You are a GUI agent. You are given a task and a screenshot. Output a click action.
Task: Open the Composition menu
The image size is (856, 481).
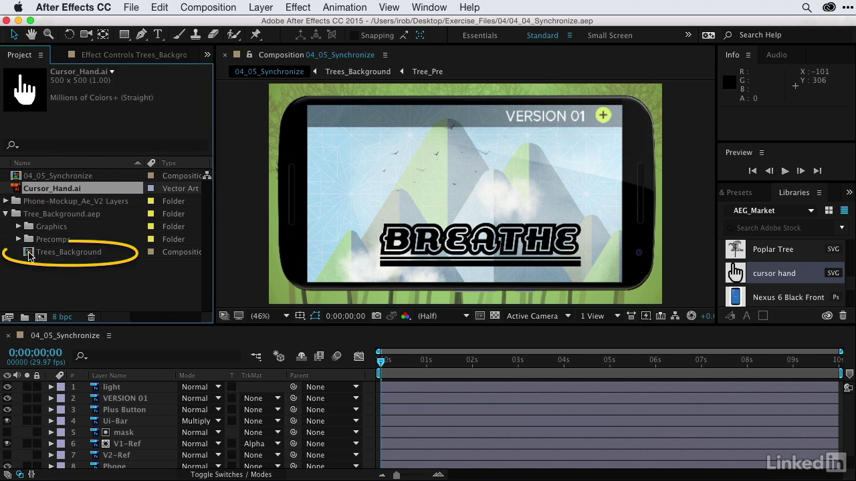pos(208,7)
